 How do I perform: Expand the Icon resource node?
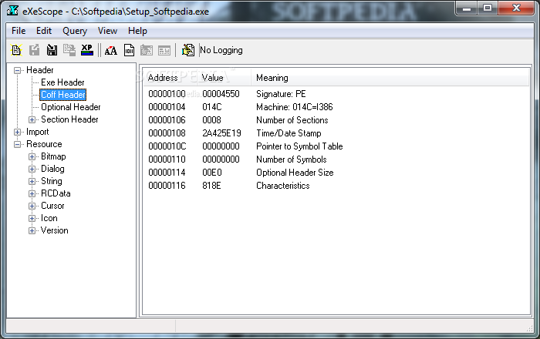pyautogui.click(x=32, y=218)
